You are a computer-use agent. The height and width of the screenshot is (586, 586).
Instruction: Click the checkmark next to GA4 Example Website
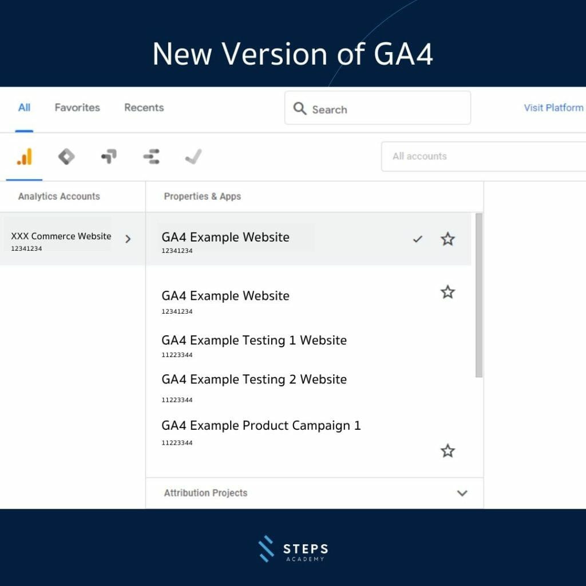tap(418, 239)
